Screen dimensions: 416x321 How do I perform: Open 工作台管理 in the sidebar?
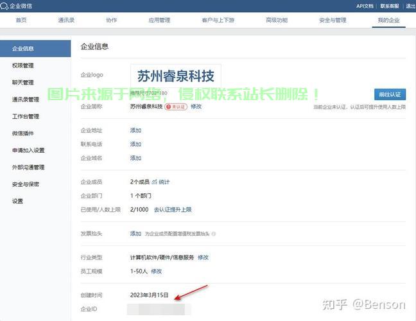[x=26, y=116]
